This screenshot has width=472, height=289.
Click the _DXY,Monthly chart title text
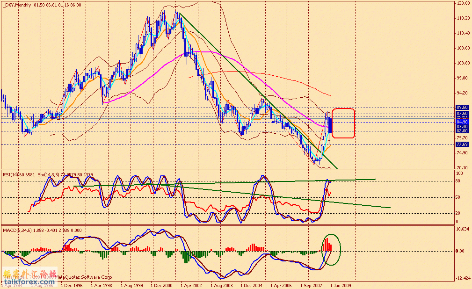point(17,5)
